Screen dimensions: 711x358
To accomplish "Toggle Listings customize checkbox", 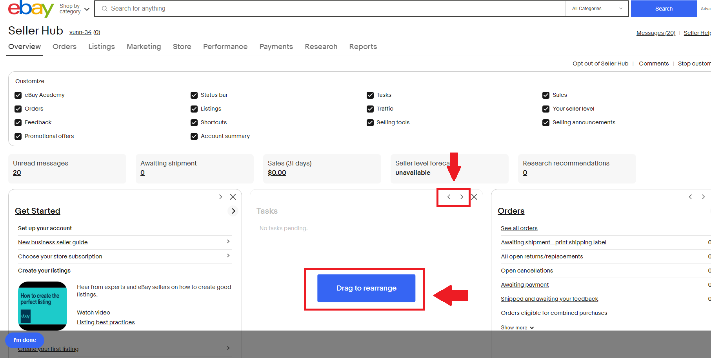I will (x=194, y=109).
